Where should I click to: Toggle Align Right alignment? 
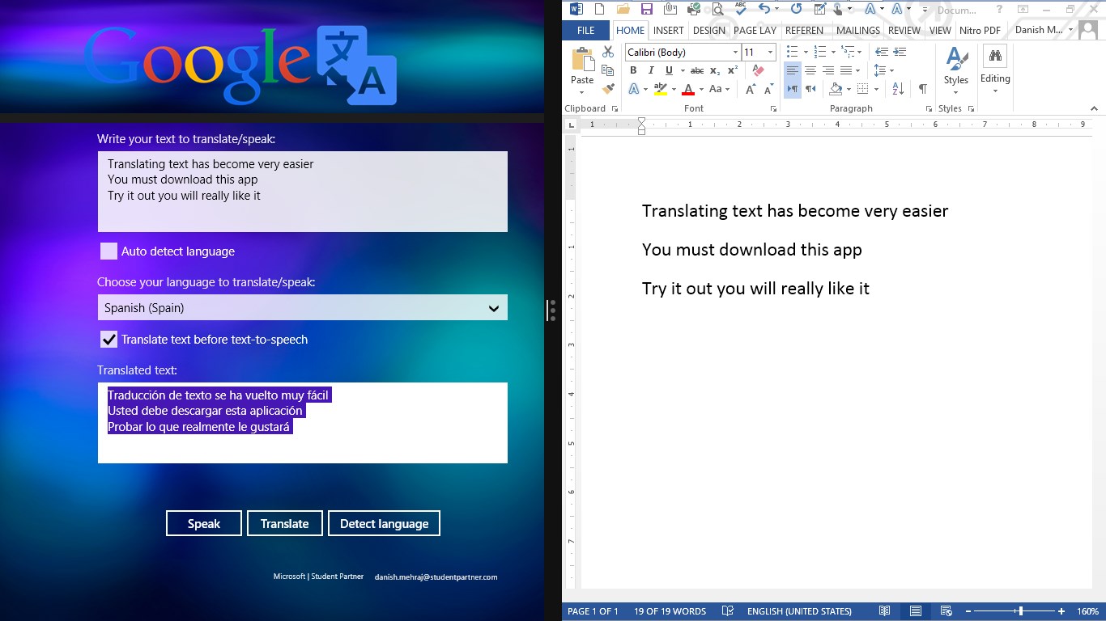pyautogui.click(x=827, y=70)
